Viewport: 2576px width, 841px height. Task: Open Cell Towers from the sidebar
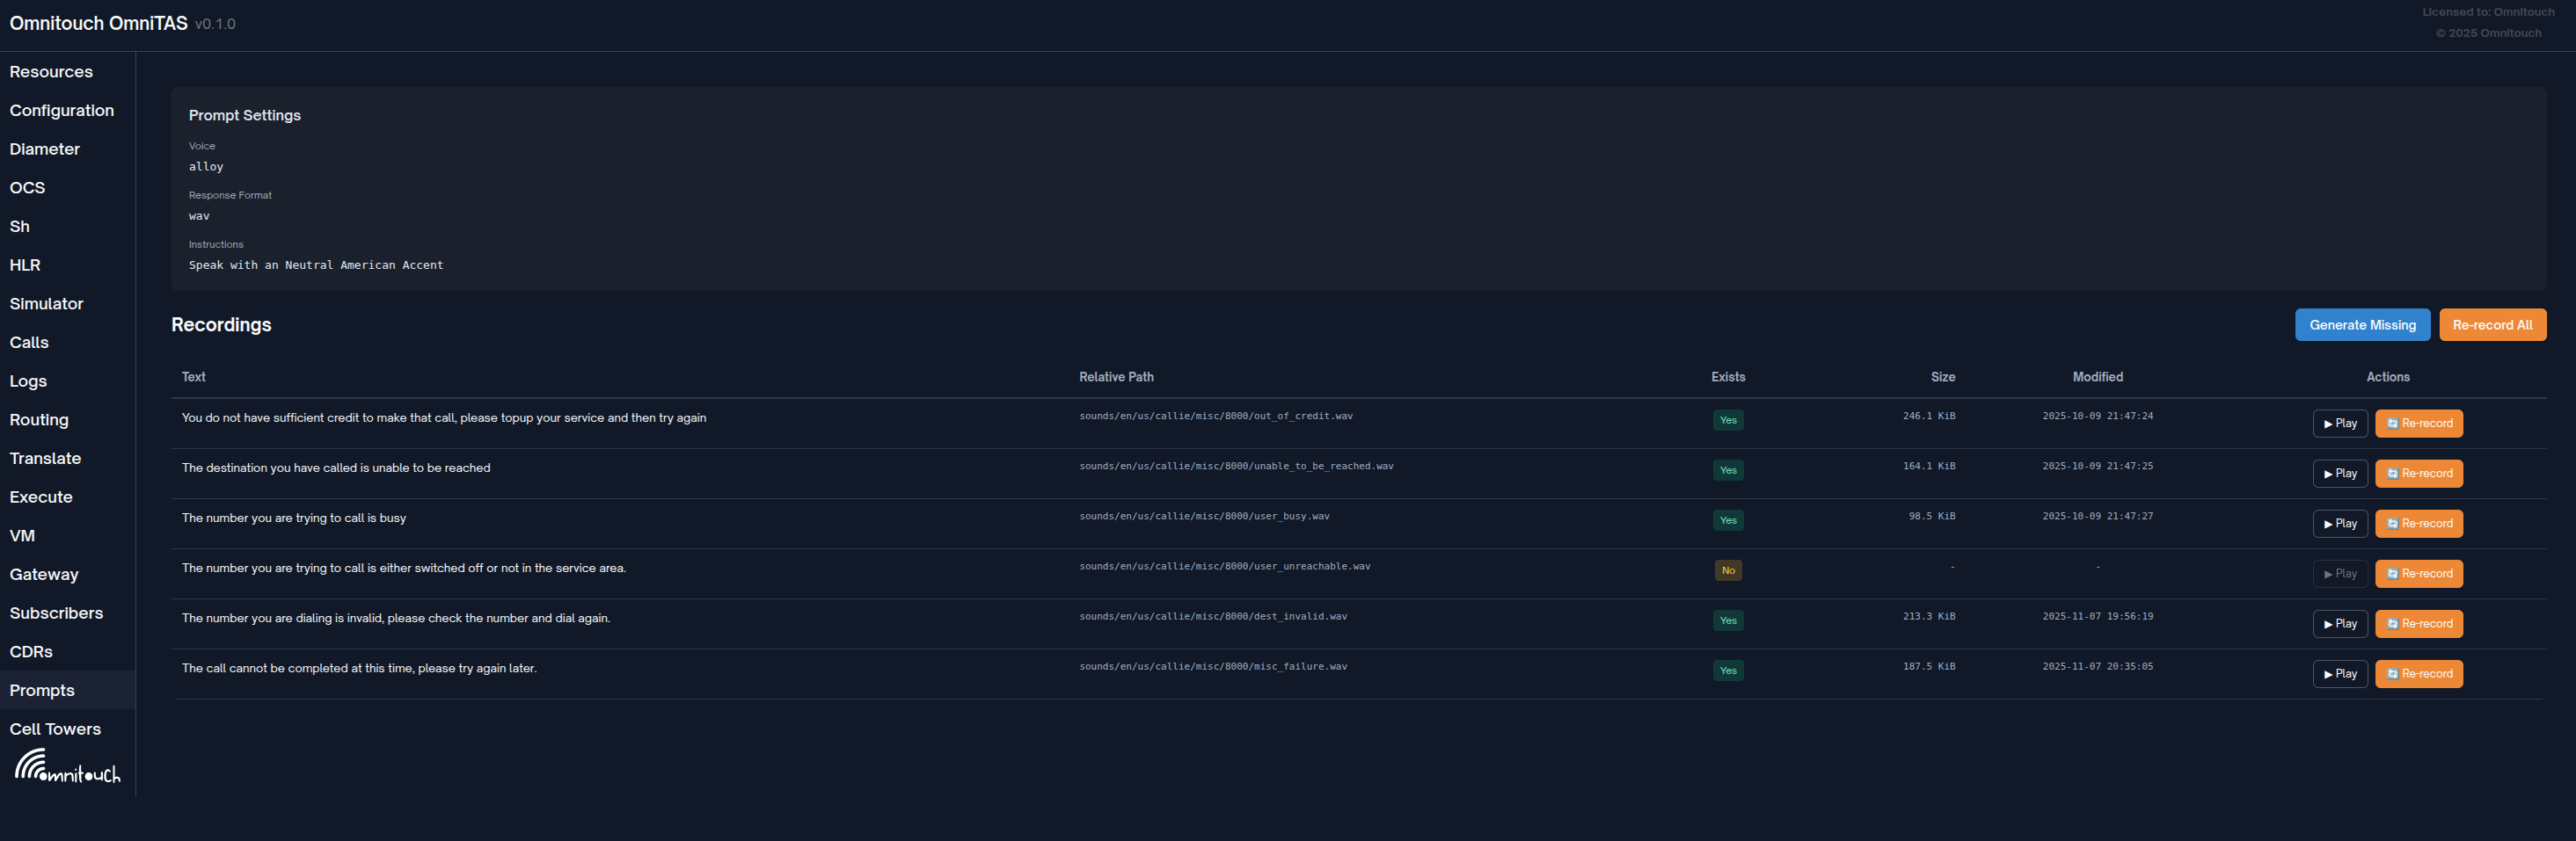point(55,729)
